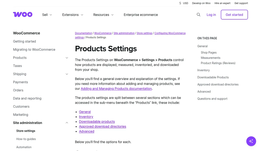The width and height of the screenshot is (261, 151).
Task: Select Automation sub-item
Action: pyautogui.click(x=24, y=147)
